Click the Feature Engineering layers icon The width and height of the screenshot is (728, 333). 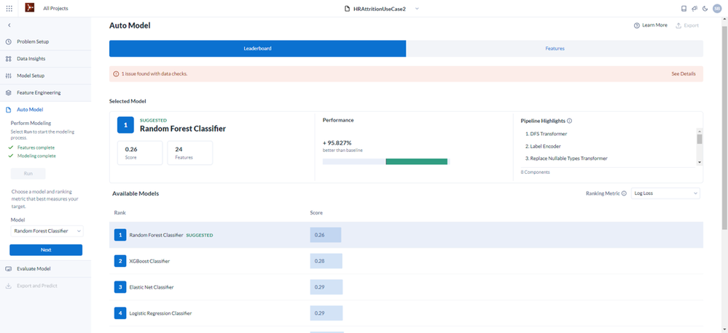8,92
